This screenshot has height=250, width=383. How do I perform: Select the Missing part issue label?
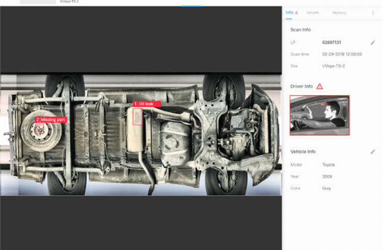tap(51, 119)
